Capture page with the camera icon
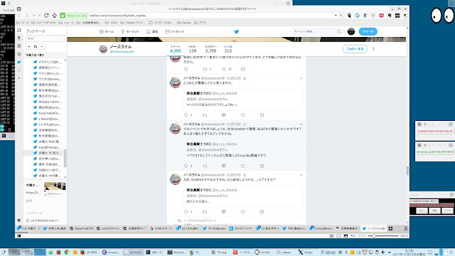 [331, 236]
